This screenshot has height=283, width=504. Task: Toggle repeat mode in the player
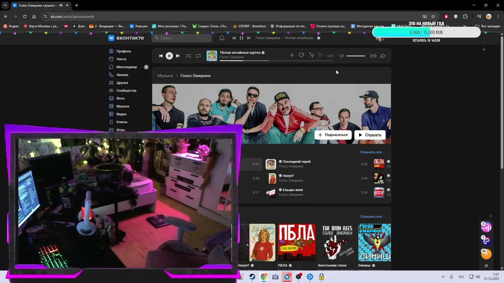198,56
